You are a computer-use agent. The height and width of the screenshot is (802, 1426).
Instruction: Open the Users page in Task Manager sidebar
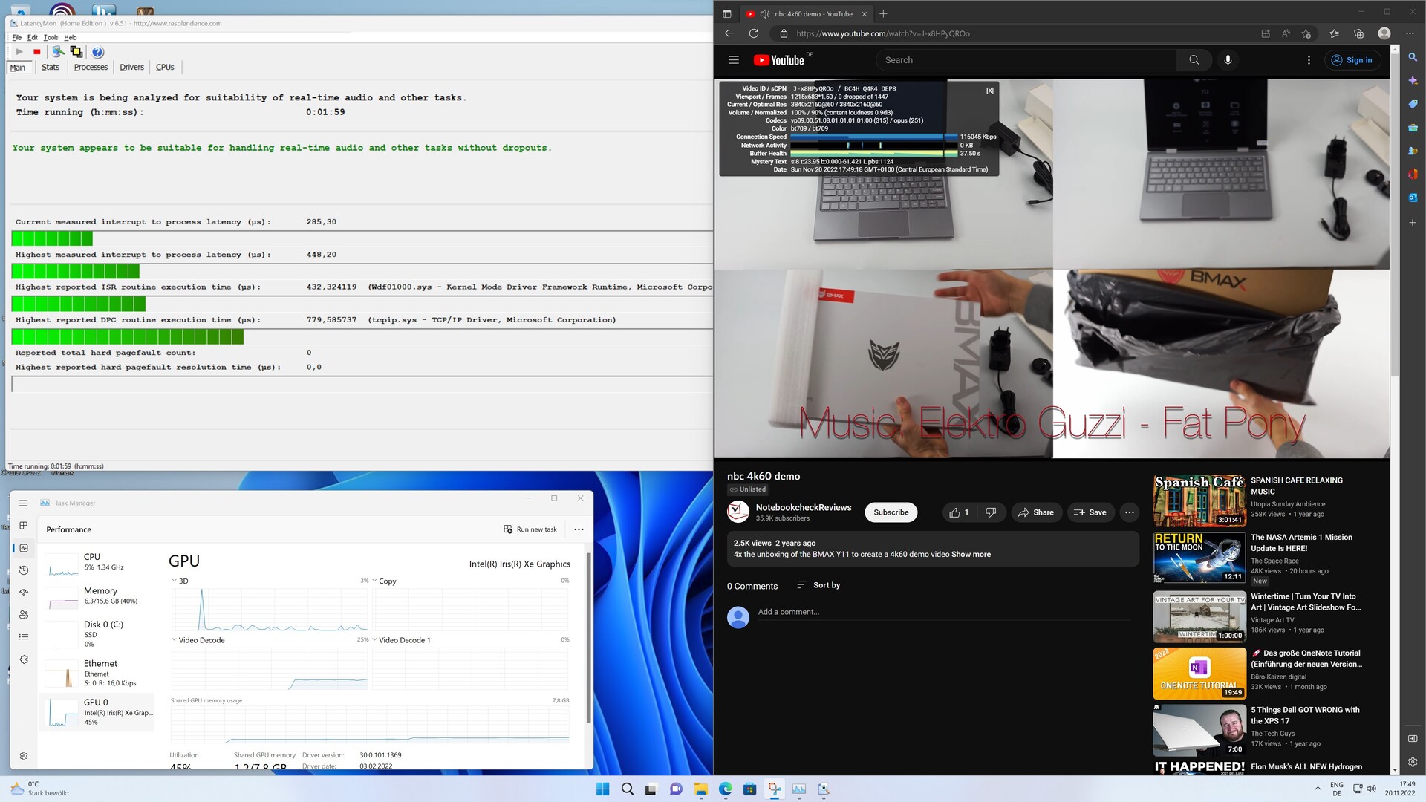tap(24, 615)
